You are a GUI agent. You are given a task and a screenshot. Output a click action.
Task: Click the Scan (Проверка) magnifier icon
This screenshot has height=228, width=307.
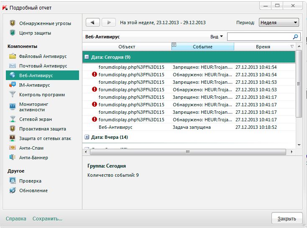click(x=12, y=180)
